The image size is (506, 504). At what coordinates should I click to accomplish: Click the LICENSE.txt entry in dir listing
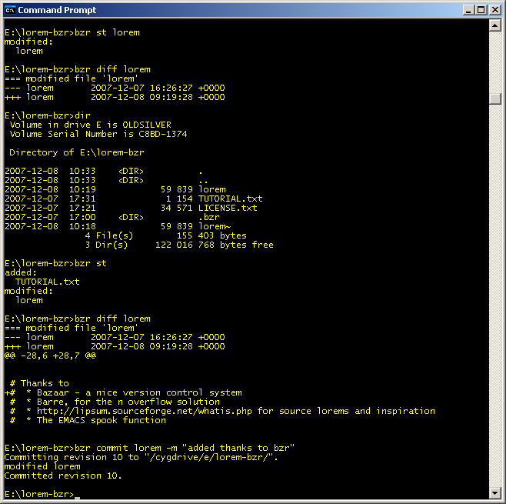(131, 208)
